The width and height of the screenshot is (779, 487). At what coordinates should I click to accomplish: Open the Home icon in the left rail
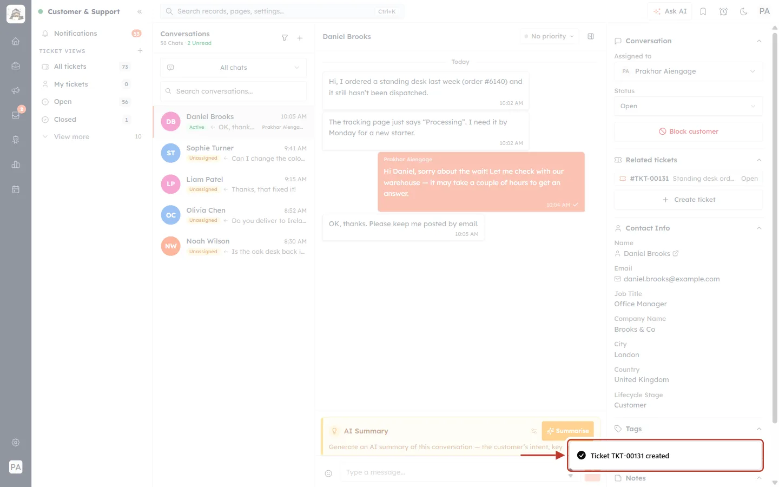16,41
